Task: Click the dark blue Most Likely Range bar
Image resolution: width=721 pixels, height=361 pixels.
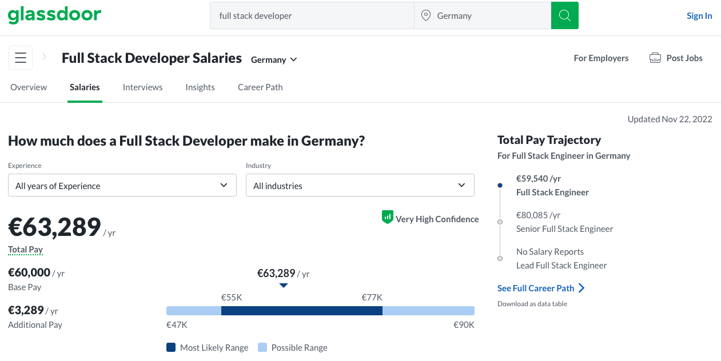Action: tap(302, 311)
